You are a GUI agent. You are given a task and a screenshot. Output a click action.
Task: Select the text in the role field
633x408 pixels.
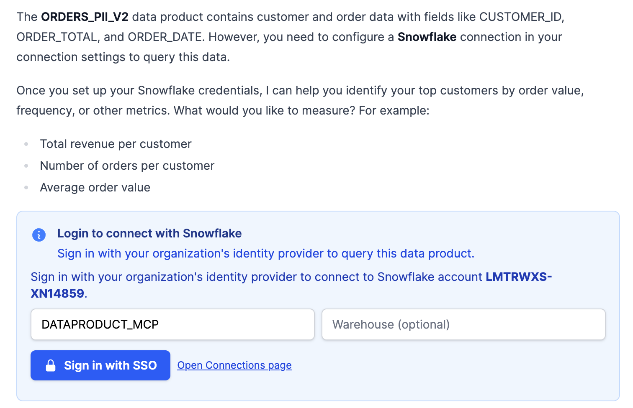click(100, 324)
